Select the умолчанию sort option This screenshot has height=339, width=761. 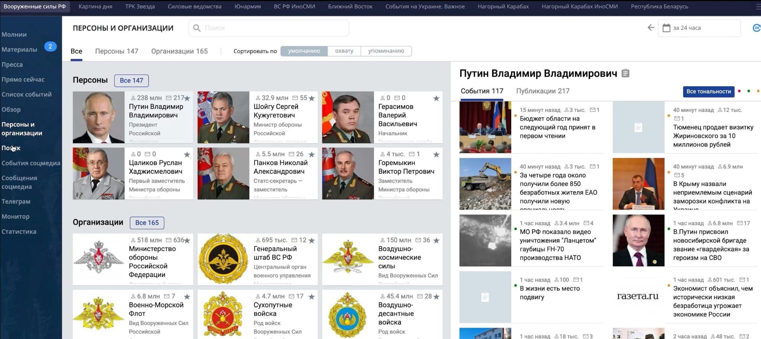point(304,51)
